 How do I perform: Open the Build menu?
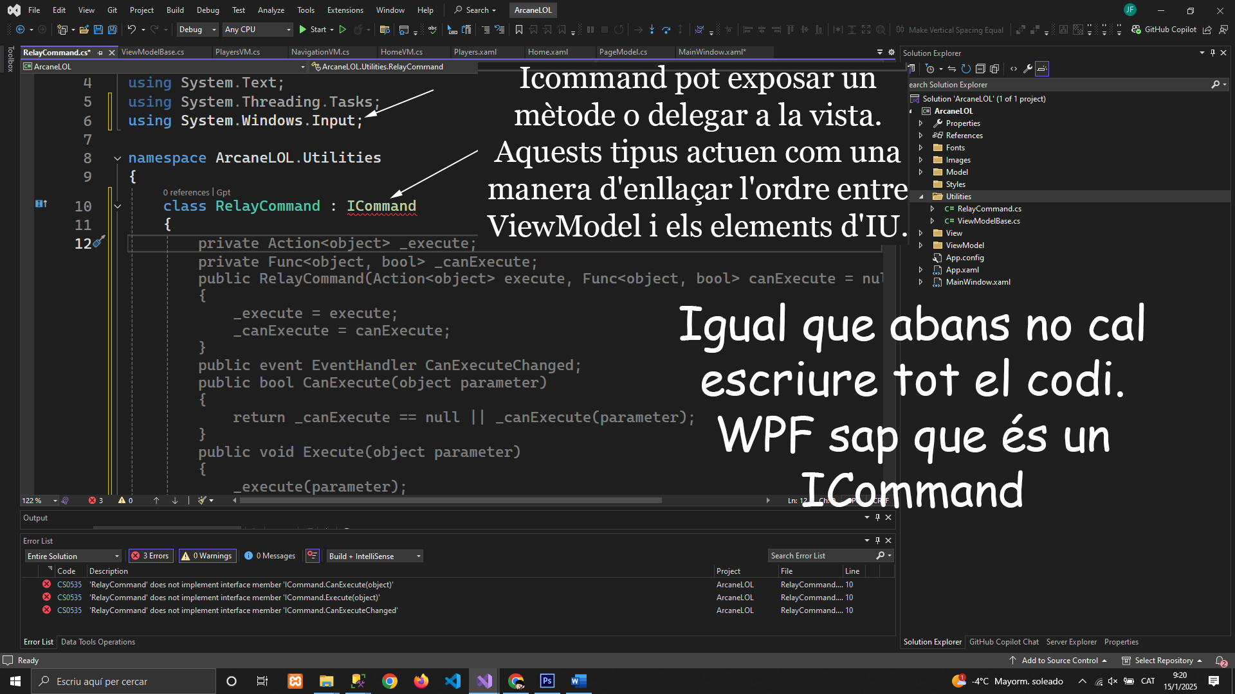[x=174, y=10]
